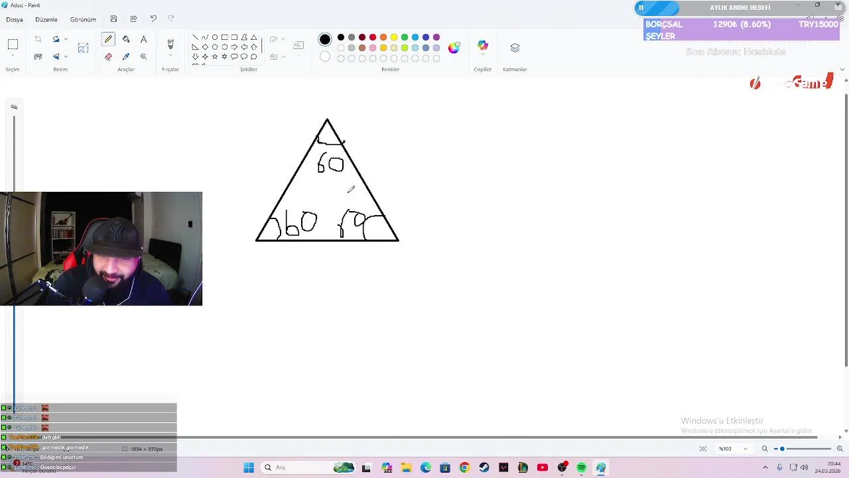Open Steam from the taskbar
Screen dimensions: 849x478
point(484,467)
